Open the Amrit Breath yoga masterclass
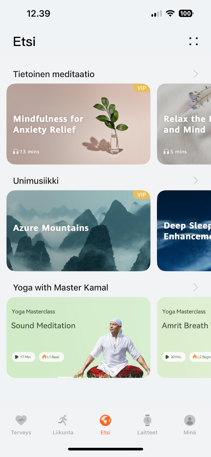This screenshot has height=457, width=211. coord(184,337)
